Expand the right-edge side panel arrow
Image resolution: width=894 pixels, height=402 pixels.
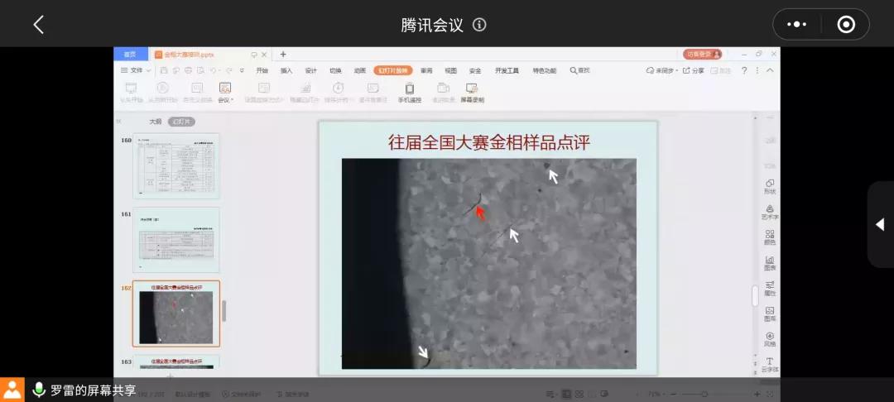(x=880, y=225)
